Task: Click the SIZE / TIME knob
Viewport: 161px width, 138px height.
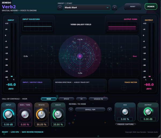Action: [x=25, y=114]
